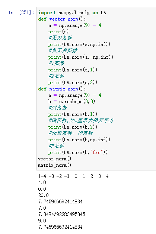Click the print(LA.norm(a,np.inf)) line
Viewport: 156px width, 234px height.
(x=79, y=44)
